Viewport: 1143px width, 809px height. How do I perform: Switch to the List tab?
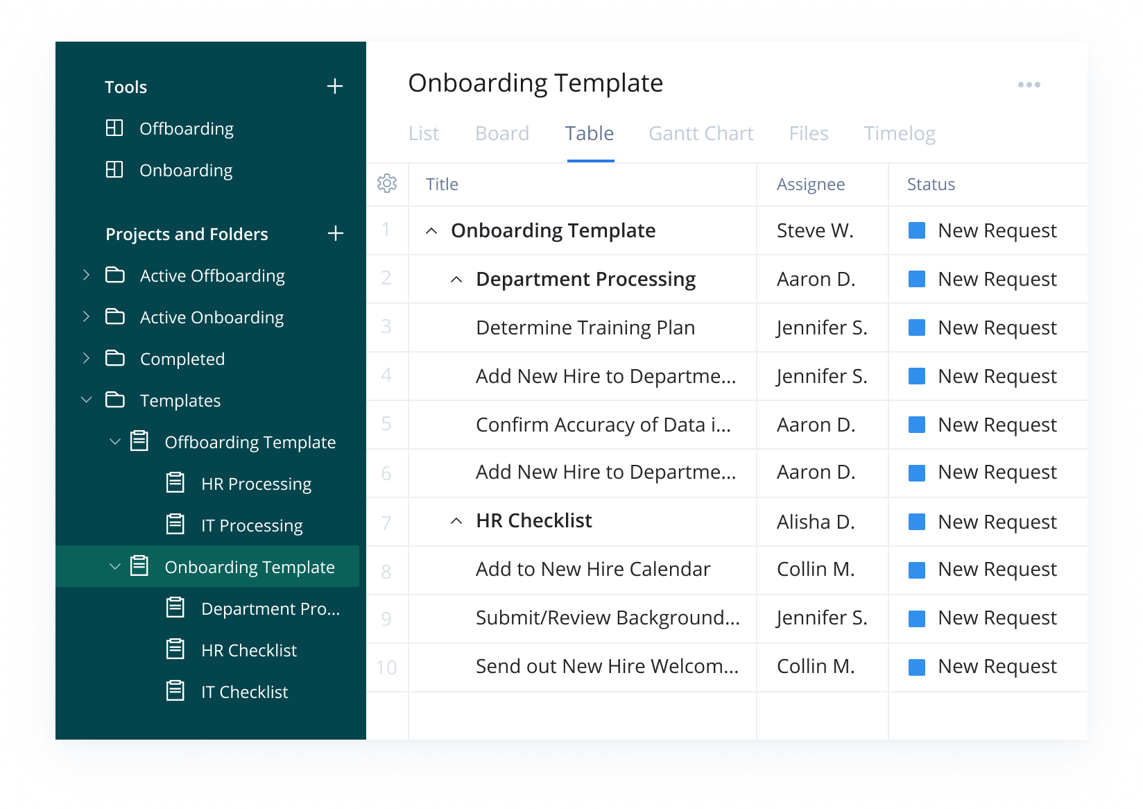[424, 133]
